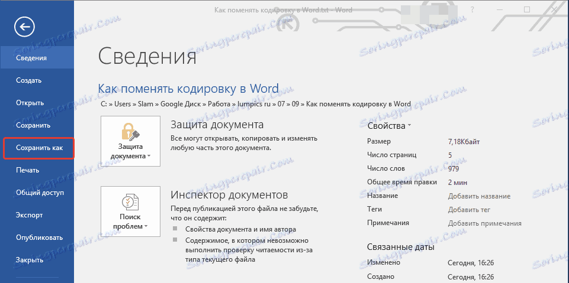The width and height of the screenshot is (569, 283).
Task: Click the padlock and key protection icon
Action: 130,131
